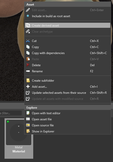Click the plus icon for Add asset

click(28, 86)
